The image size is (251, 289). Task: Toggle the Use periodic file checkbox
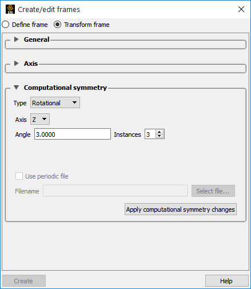point(19,176)
